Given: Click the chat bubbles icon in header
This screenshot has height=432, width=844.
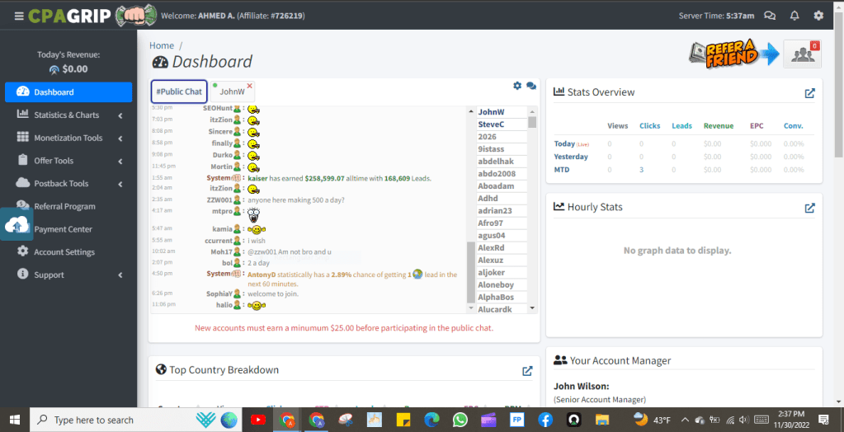Looking at the screenshot, I should 770,16.
